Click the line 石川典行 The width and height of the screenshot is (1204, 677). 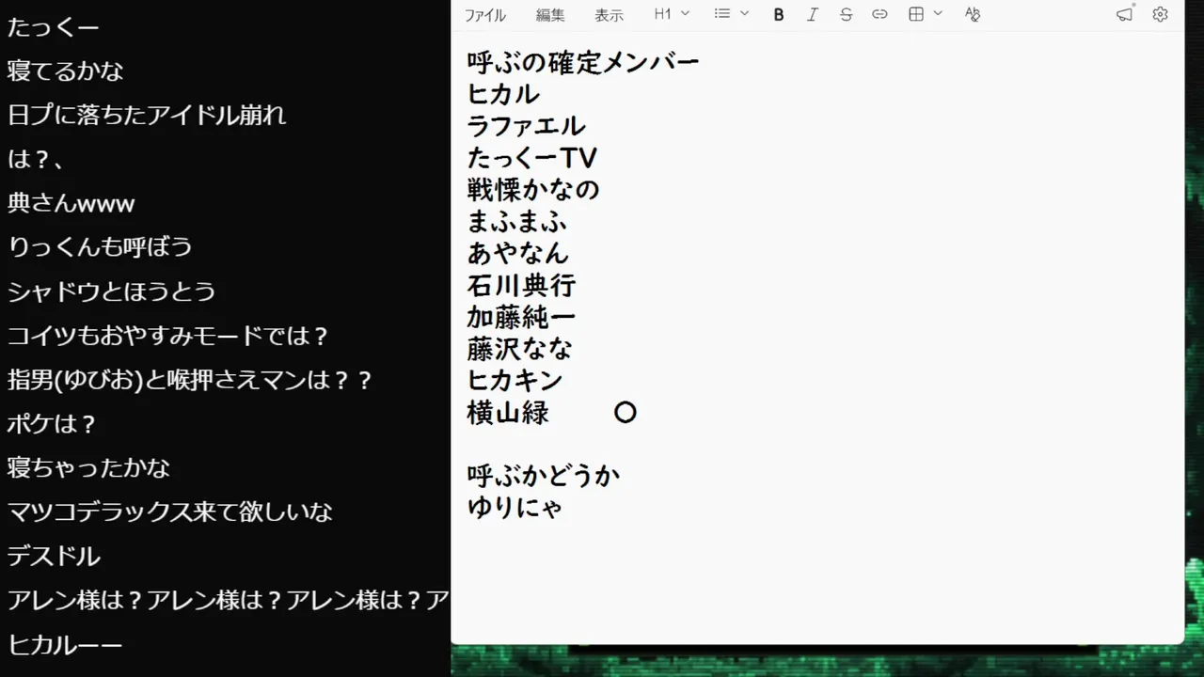521,286
